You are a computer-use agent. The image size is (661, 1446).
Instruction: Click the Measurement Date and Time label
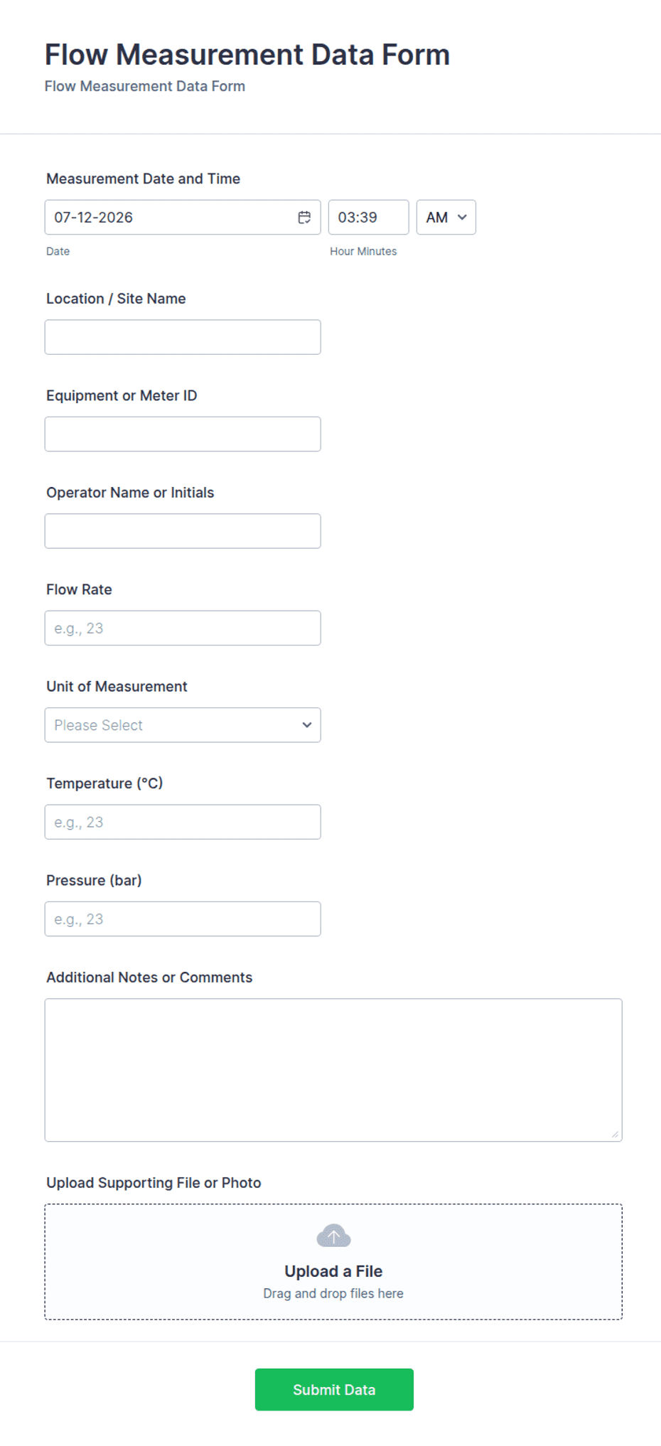144,178
